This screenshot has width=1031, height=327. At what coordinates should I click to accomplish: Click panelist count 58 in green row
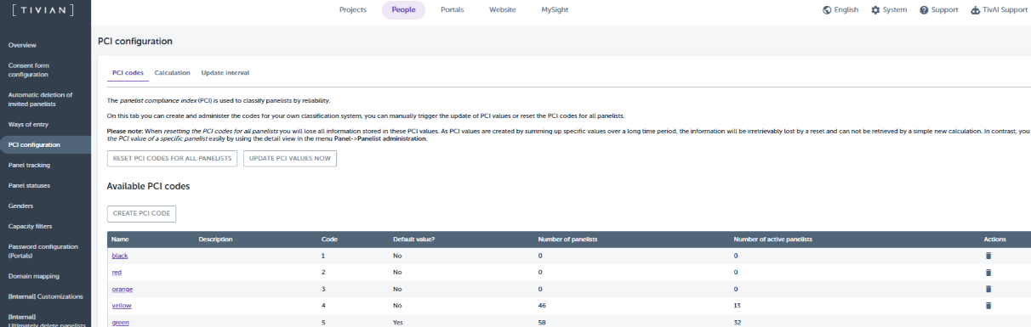click(542, 323)
